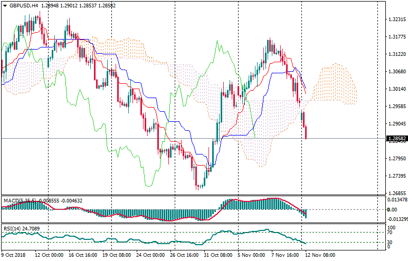Click the highlighted current price tag 1.28582
Screen dimensions: 408x261
coord(396,139)
